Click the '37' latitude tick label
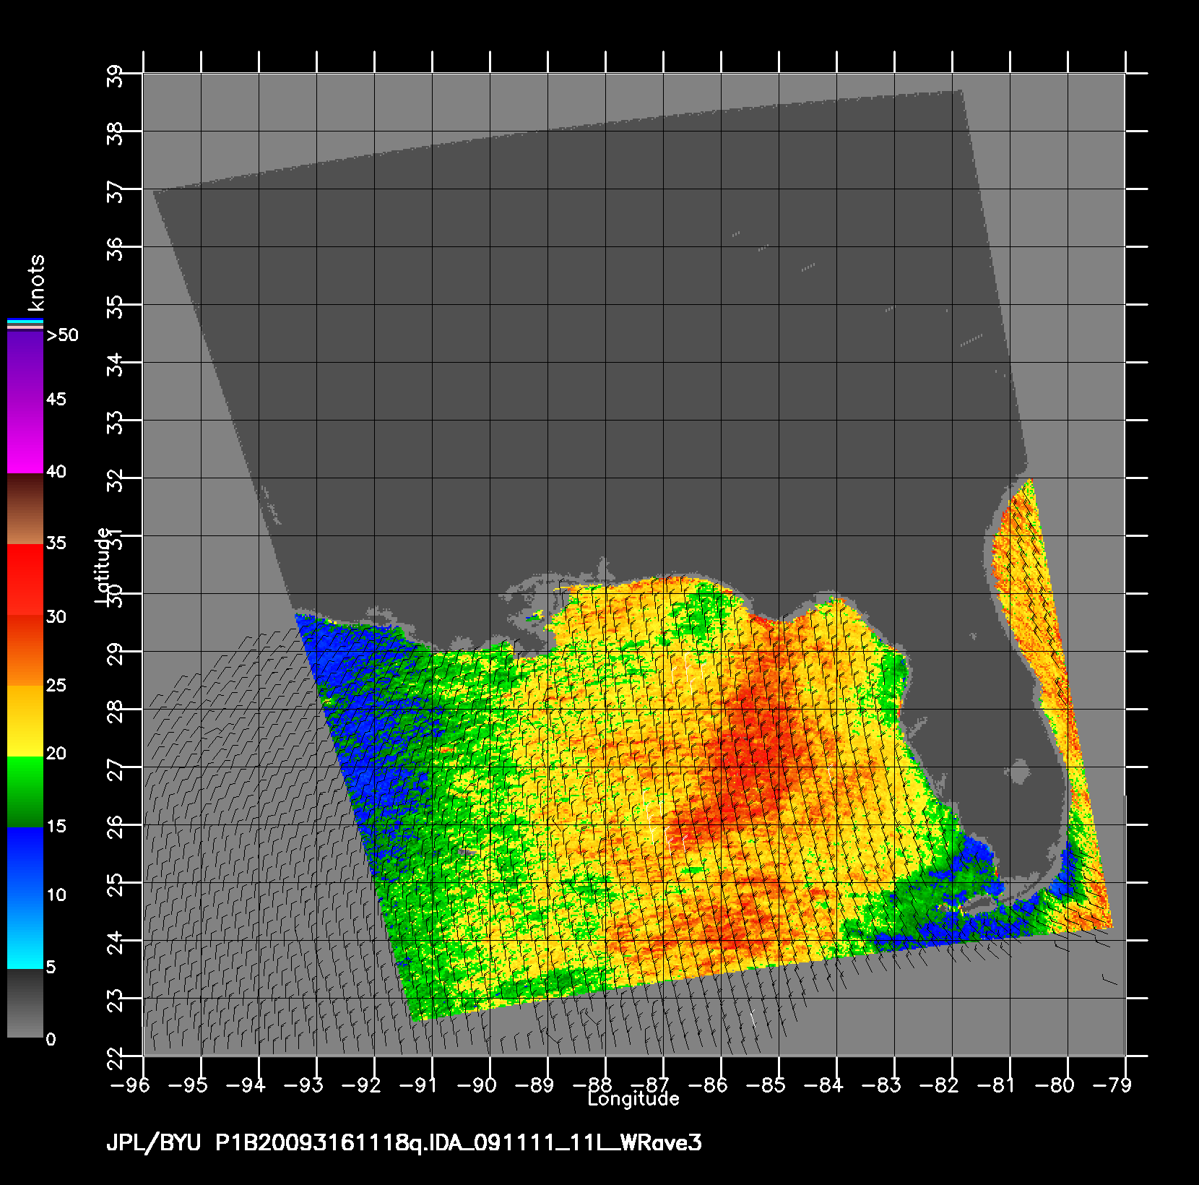The width and height of the screenshot is (1199, 1185). click(x=115, y=191)
